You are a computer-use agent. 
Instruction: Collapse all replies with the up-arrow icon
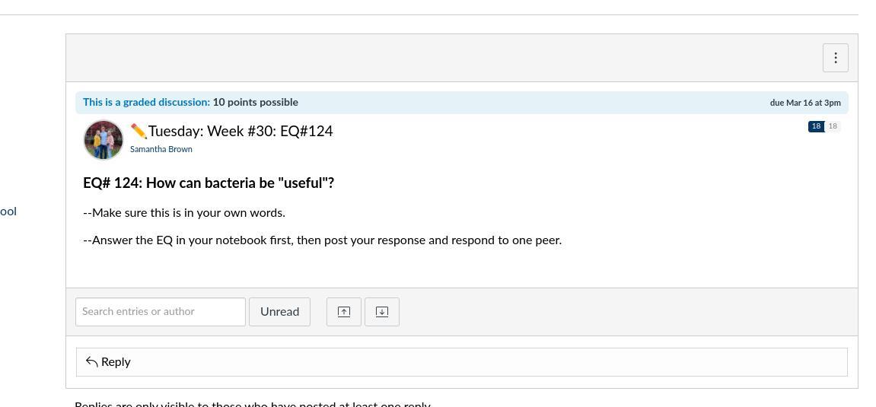(x=344, y=312)
